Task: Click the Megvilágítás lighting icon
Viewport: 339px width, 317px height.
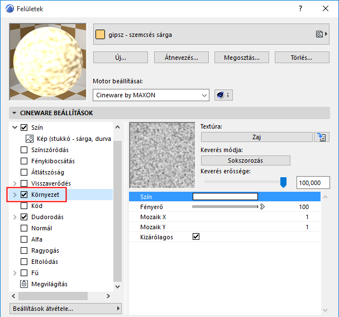Action: pos(24,284)
